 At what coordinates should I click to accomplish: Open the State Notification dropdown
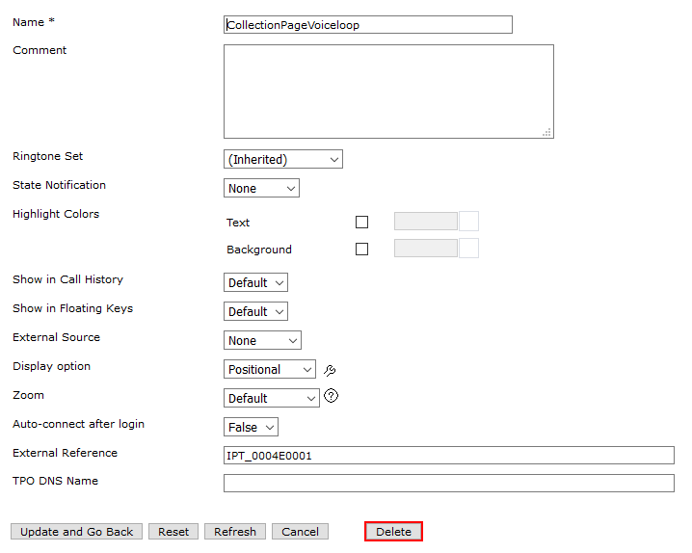coord(262,188)
